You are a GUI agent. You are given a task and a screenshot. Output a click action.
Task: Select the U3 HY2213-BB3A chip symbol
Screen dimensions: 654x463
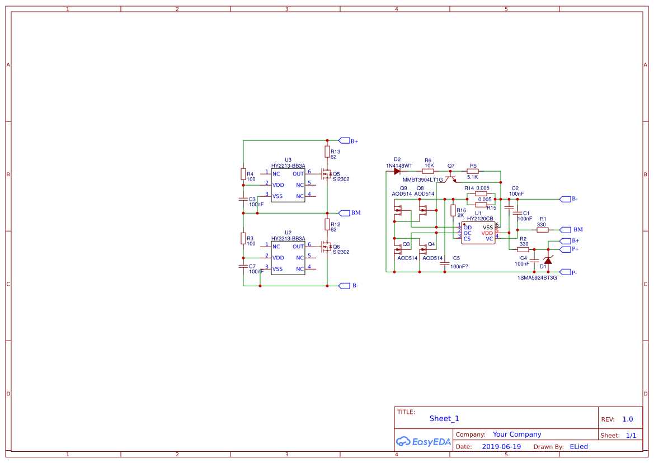point(288,185)
